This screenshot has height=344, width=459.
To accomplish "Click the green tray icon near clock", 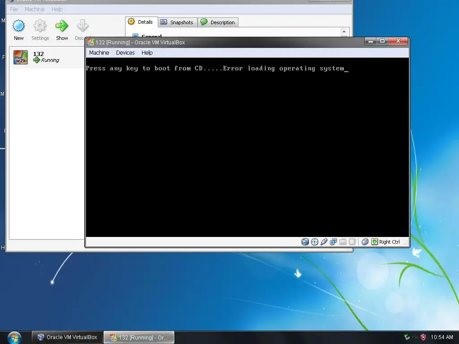I will point(407,337).
